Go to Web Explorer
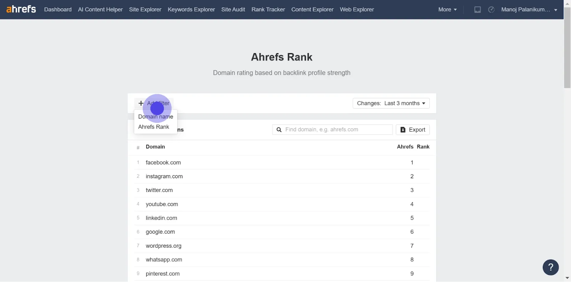The height and width of the screenshot is (282, 571). pyautogui.click(x=357, y=10)
